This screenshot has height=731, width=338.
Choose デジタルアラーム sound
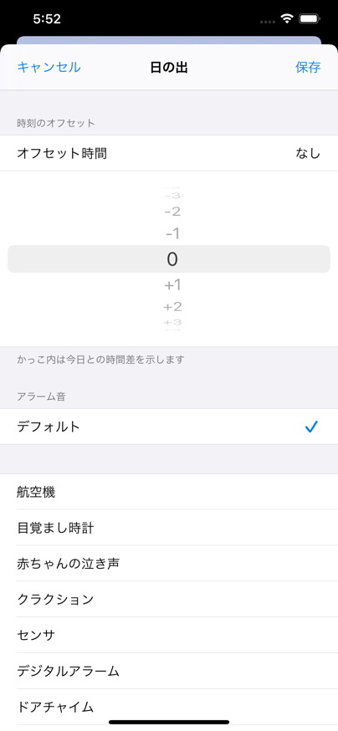coord(169,672)
